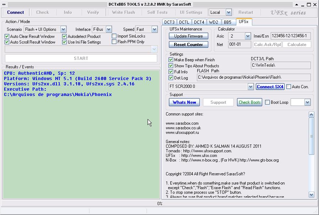Enable the Boot Loop checkbox
319x215 pixels.
268,102
